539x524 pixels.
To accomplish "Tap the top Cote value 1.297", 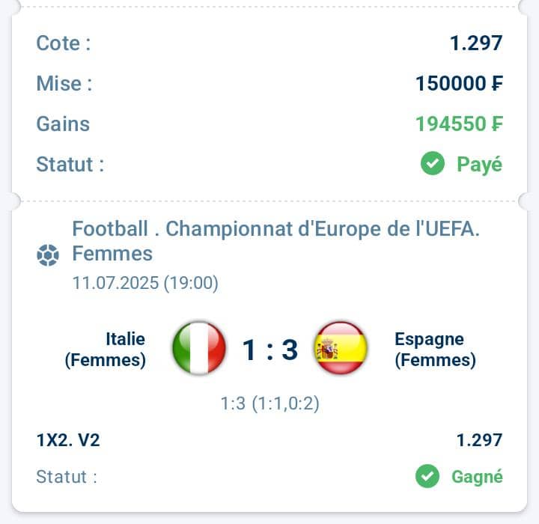I will 476,43.
